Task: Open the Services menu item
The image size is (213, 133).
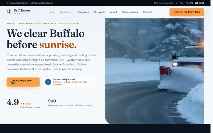Action: [x=64, y=12]
